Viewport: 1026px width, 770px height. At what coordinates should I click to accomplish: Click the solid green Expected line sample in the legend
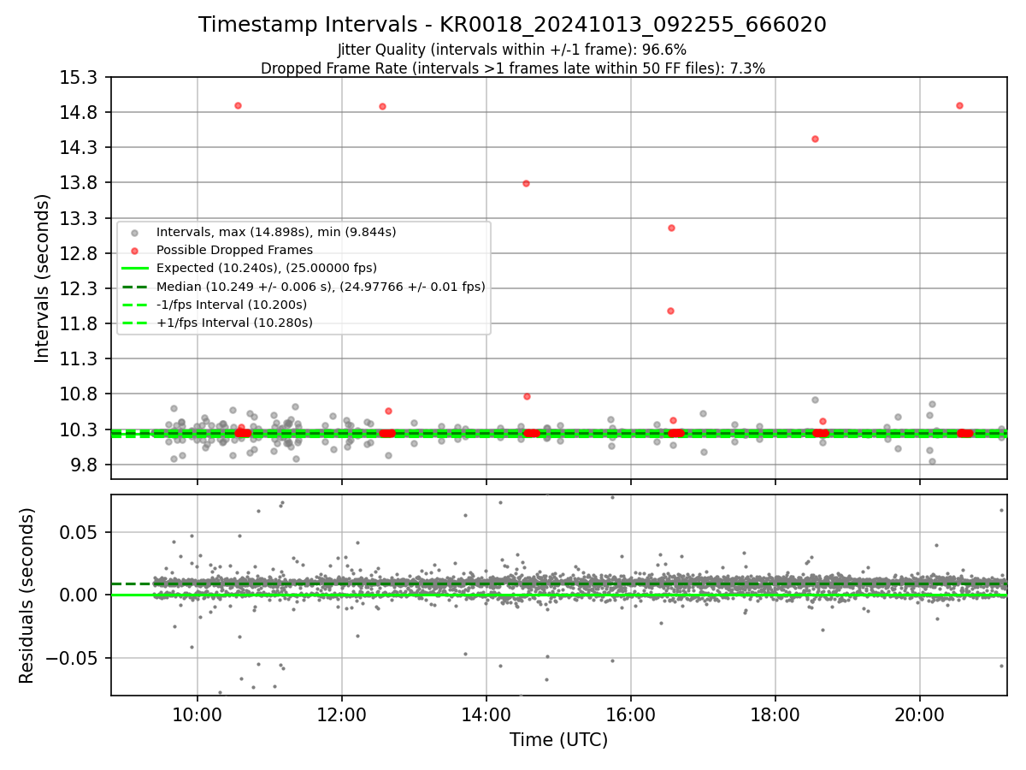click(134, 268)
